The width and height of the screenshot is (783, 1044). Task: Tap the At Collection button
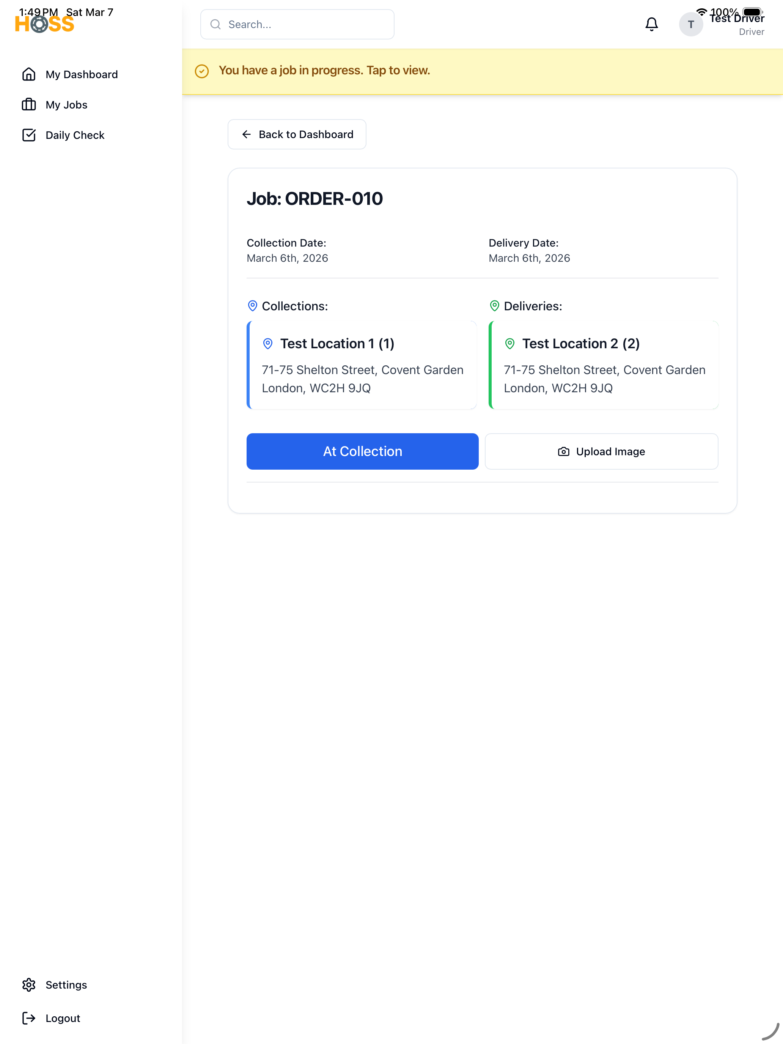coord(362,451)
